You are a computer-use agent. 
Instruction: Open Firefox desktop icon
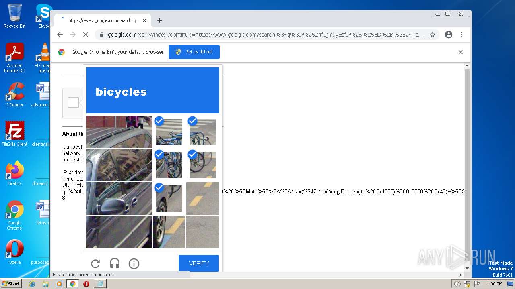(14, 173)
